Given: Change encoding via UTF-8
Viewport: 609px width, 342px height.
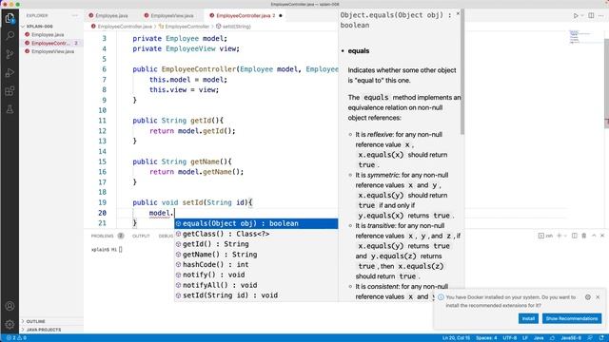Looking at the screenshot, I should point(510,338).
